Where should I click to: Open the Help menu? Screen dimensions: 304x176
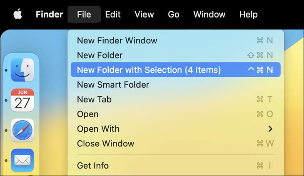(x=248, y=15)
